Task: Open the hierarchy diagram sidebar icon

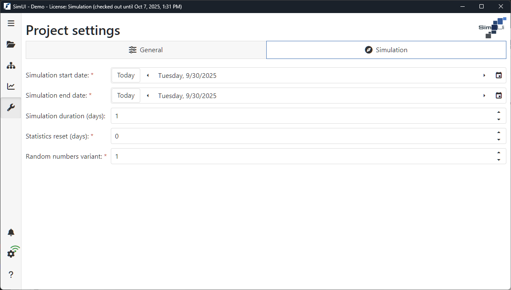Action: point(11,66)
